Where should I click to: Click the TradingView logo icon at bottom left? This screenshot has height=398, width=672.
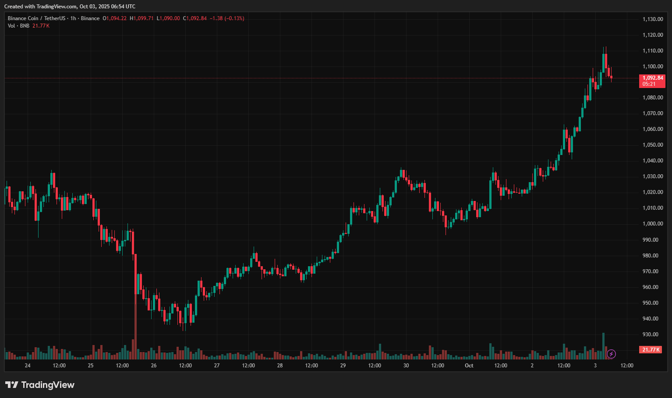(12, 385)
